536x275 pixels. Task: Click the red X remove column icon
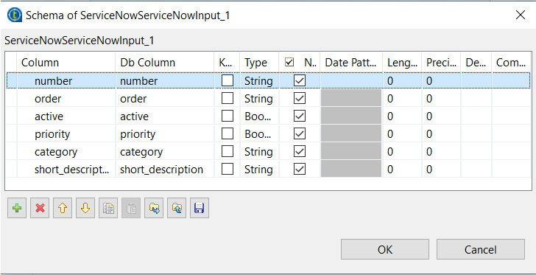point(40,208)
